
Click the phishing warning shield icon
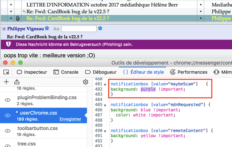(x=8, y=44)
